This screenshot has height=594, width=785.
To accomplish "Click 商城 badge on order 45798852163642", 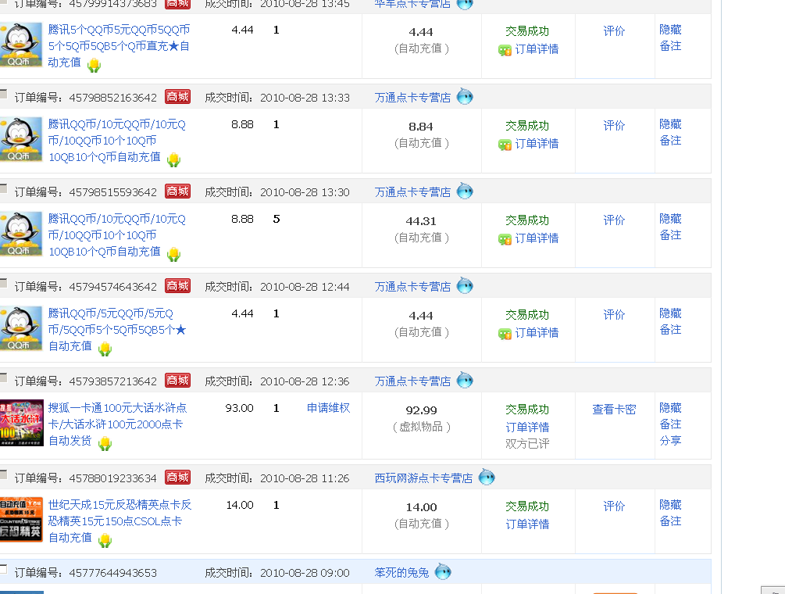I will pyautogui.click(x=178, y=97).
